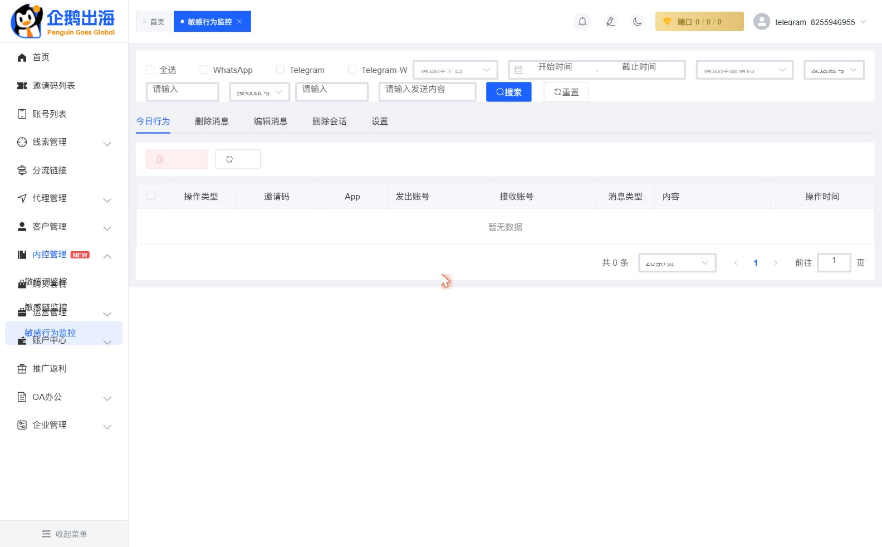The width and height of the screenshot is (882, 547).
Task: Switch to the 设置 tab
Action: (x=380, y=121)
